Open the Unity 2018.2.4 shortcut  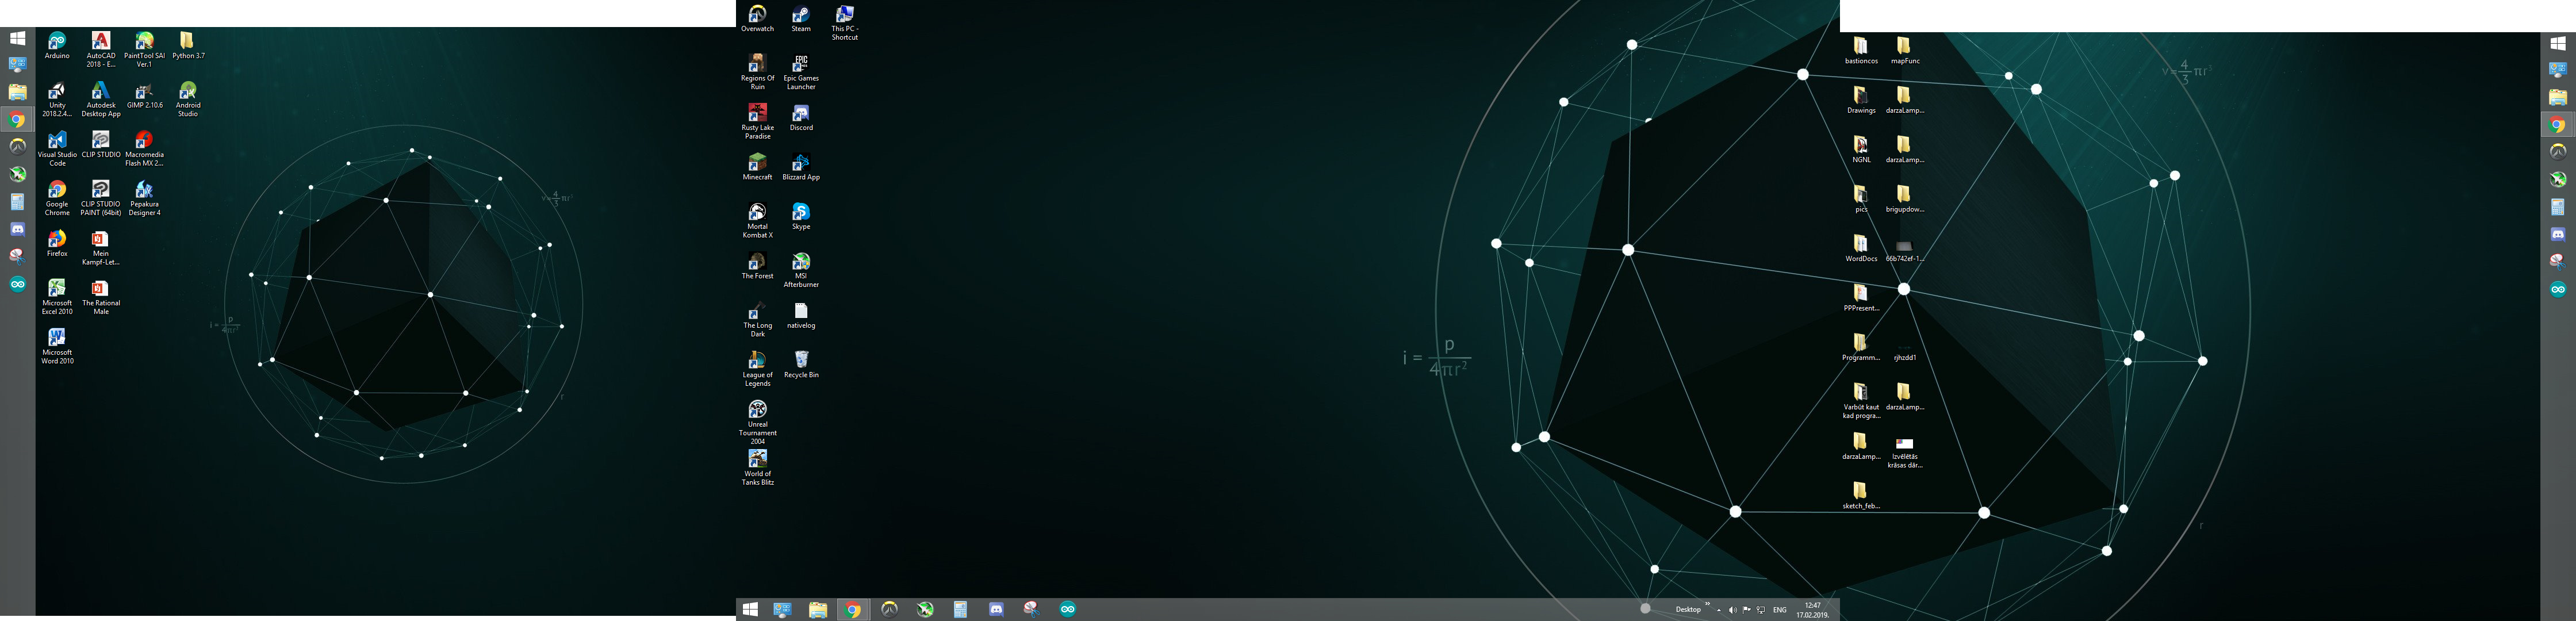point(57,99)
